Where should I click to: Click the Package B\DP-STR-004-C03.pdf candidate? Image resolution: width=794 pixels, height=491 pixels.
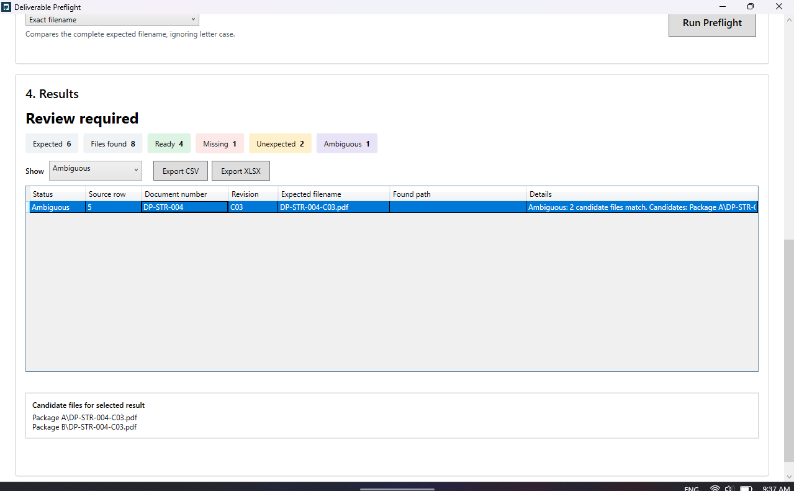84,427
